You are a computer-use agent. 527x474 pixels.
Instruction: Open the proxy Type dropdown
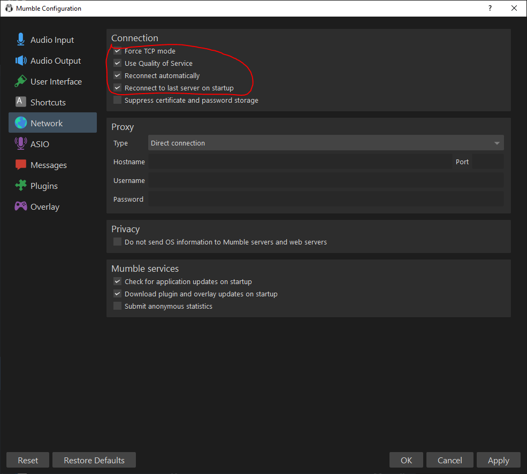click(325, 143)
